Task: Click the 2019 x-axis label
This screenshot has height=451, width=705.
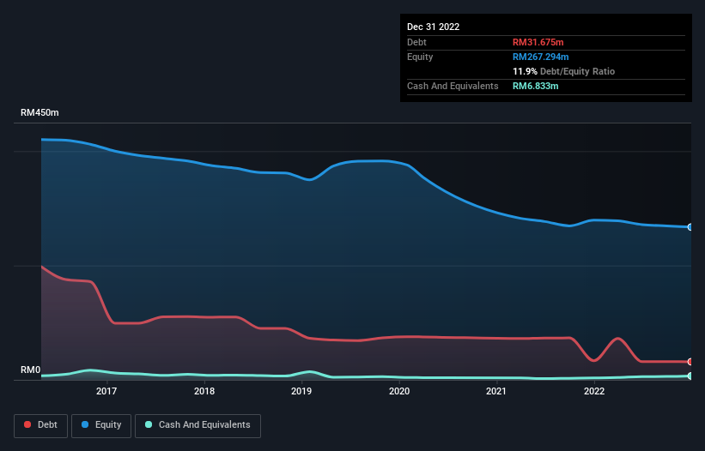Action: [x=301, y=391]
